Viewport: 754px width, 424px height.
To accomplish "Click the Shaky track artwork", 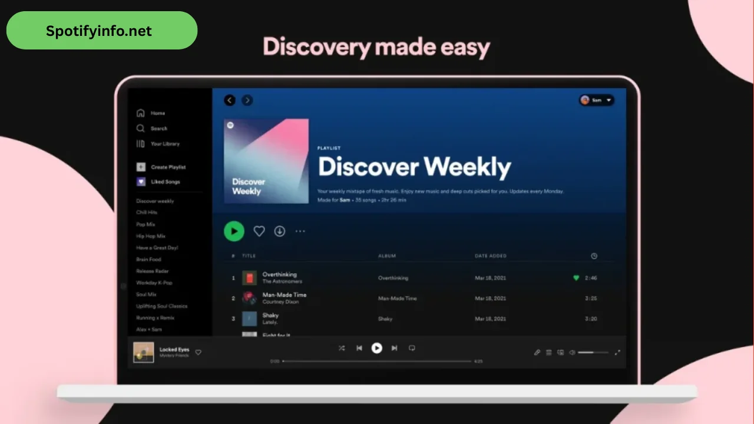I will [x=250, y=319].
